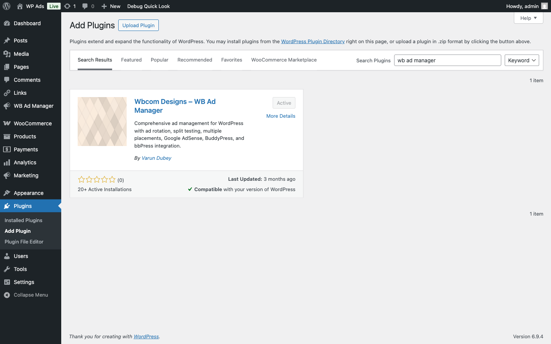Click the Appearance paintbrush icon
Image resolution: width=551 pixels, height=344 pixels.
pos(7,193)
